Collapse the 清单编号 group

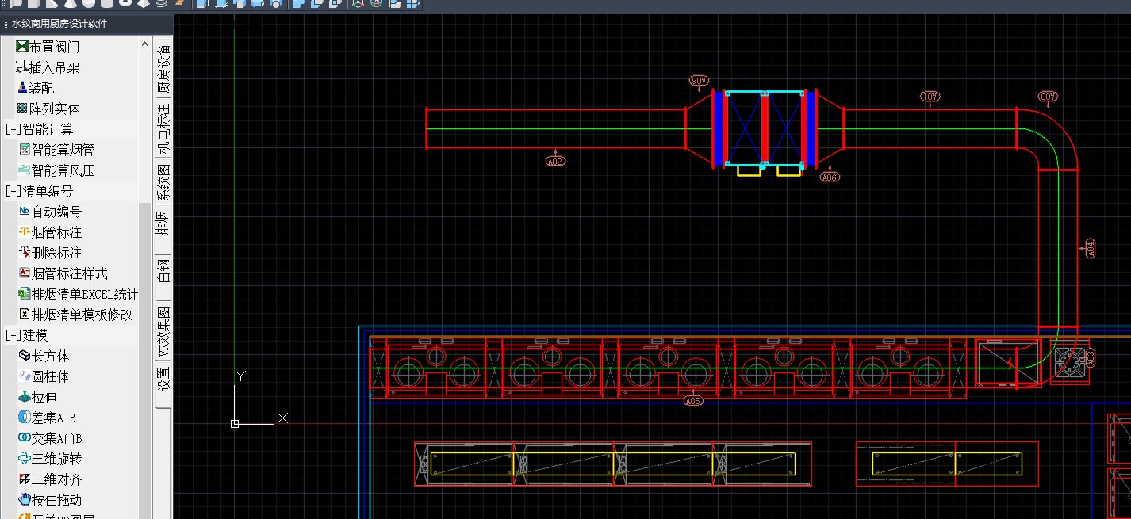(x=40, y=191)
